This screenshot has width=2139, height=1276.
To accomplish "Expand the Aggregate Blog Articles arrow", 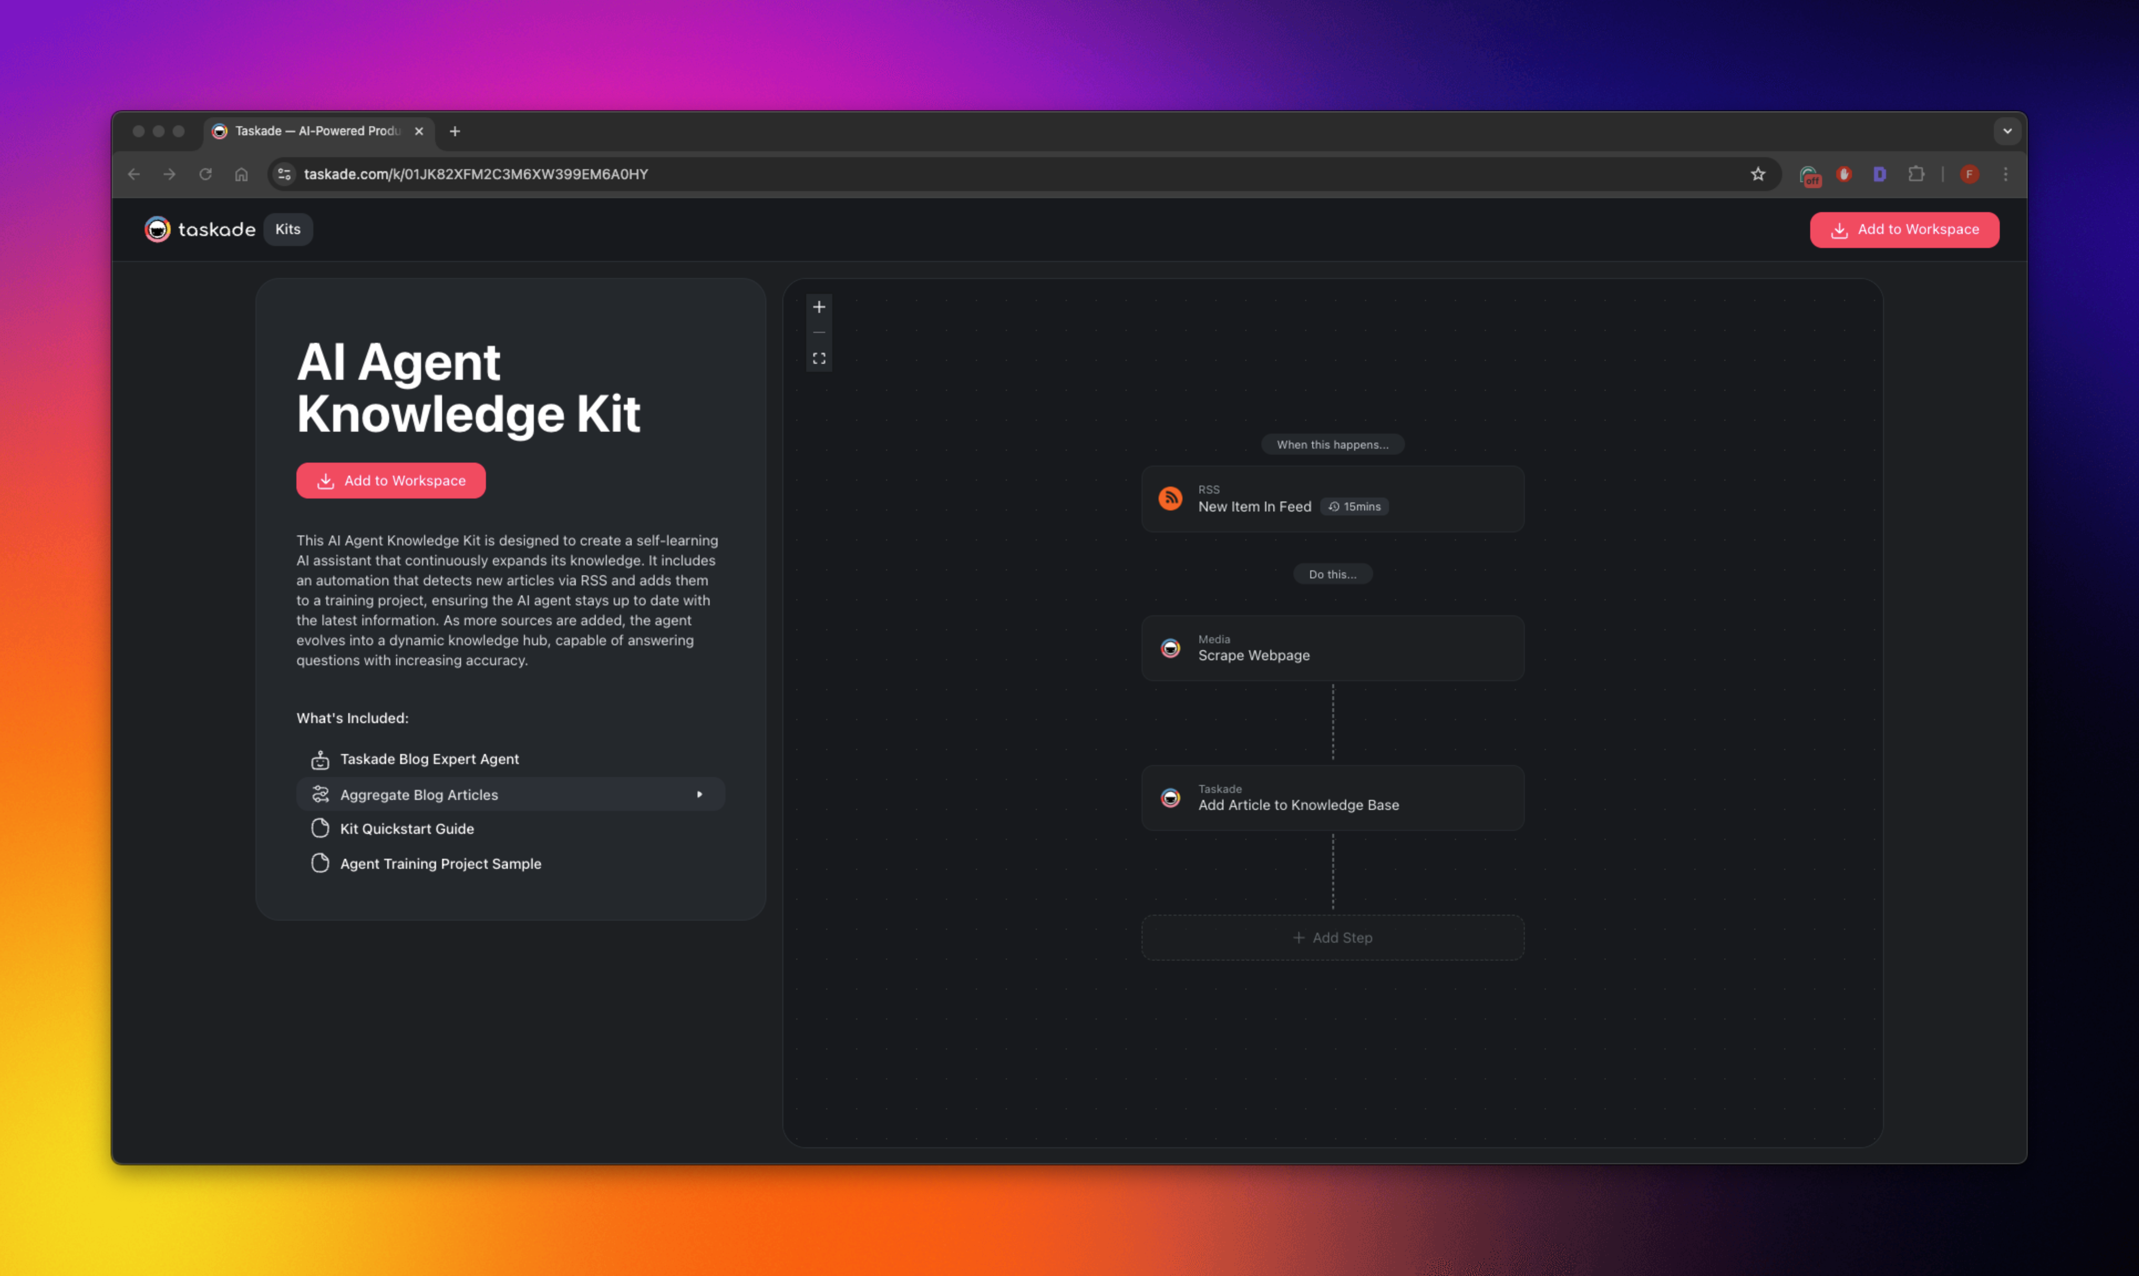I will 699,794.
